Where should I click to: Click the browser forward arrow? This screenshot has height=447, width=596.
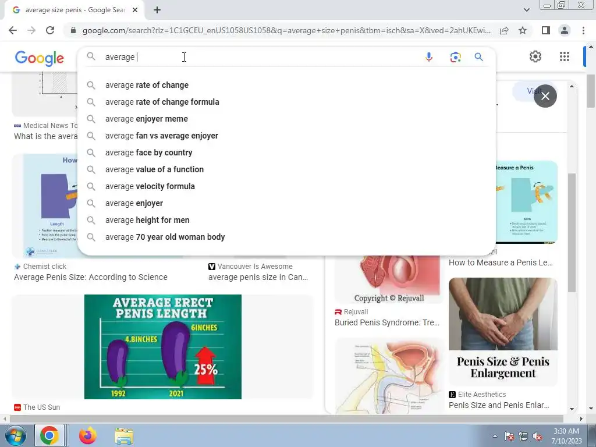tap(31, 30)
